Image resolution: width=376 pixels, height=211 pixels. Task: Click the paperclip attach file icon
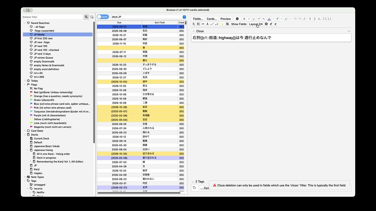pyautogui.click(x=310, y=19)
